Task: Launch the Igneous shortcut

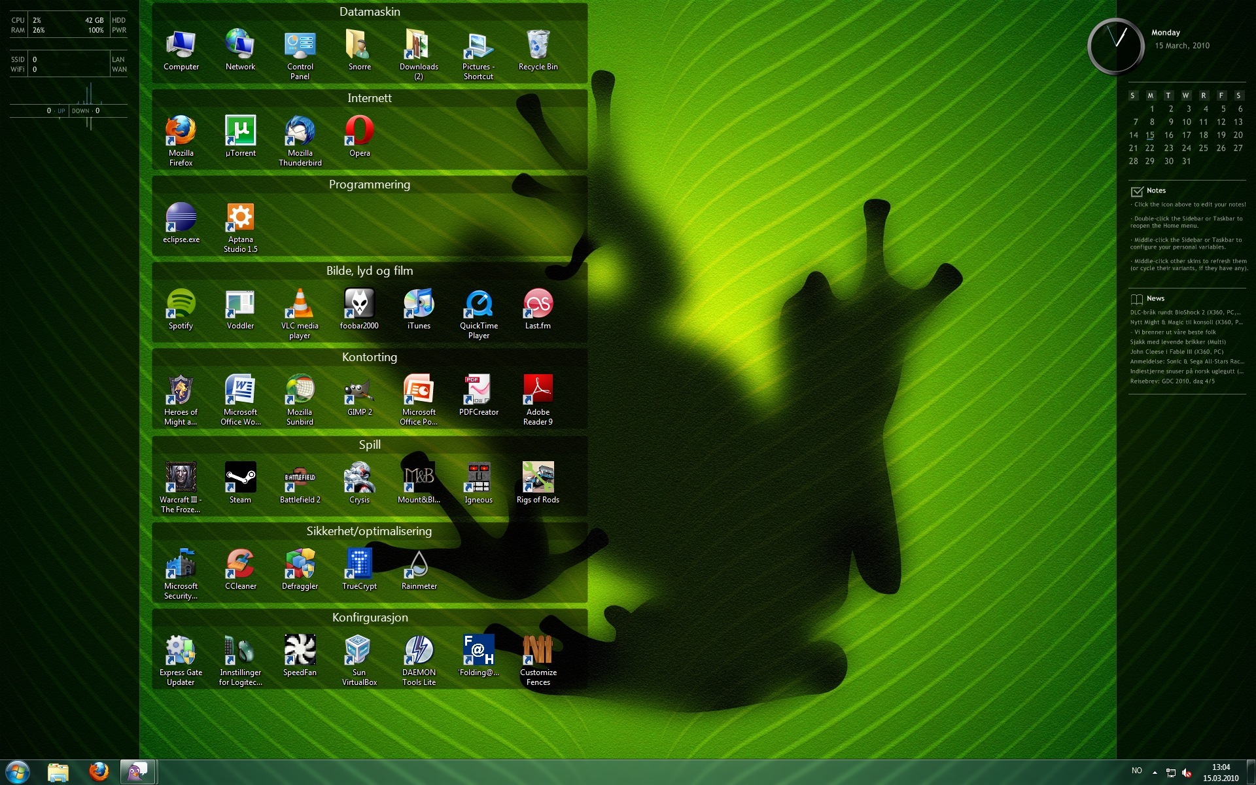Action: 479,483
